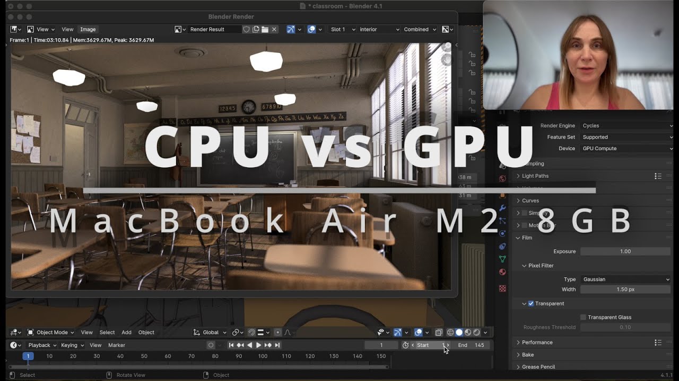The height and width of the screenshot is (381, 679).
Task: Jump to the previous keyframe
Action: click(x=240, y=345)
